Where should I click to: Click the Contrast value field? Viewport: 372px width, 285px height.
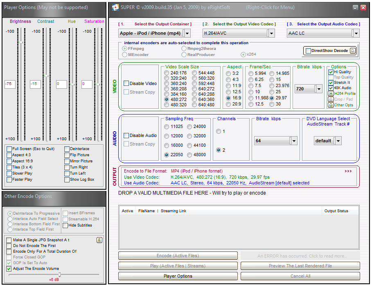point(35,84)
